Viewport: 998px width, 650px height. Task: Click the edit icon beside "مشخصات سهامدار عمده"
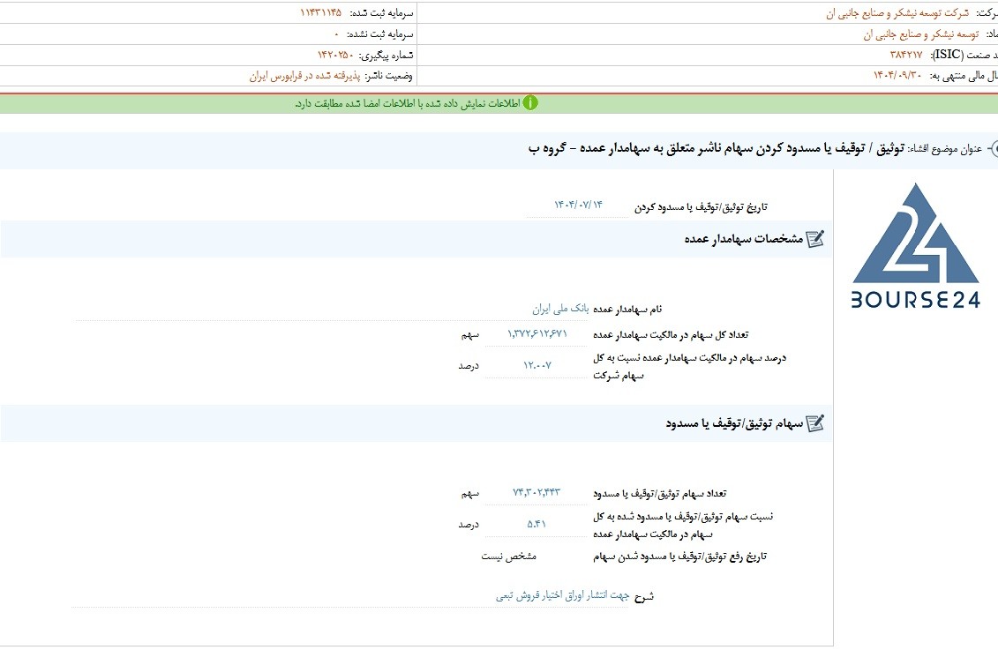[815, 238]
